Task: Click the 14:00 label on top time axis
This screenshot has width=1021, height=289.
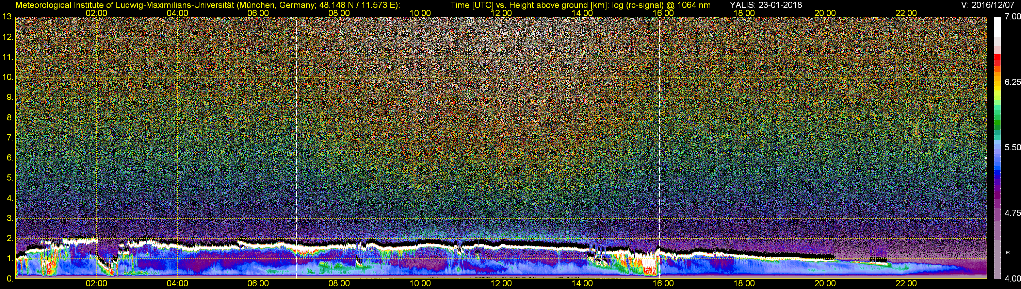Action: [582, 13]
